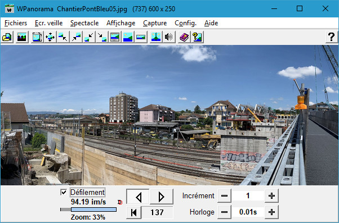Decrease Incrément with minus button

point(224,196)
